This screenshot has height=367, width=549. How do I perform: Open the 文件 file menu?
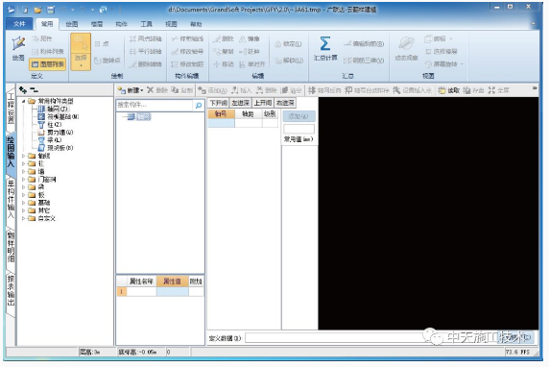click(x=19, y=24)
